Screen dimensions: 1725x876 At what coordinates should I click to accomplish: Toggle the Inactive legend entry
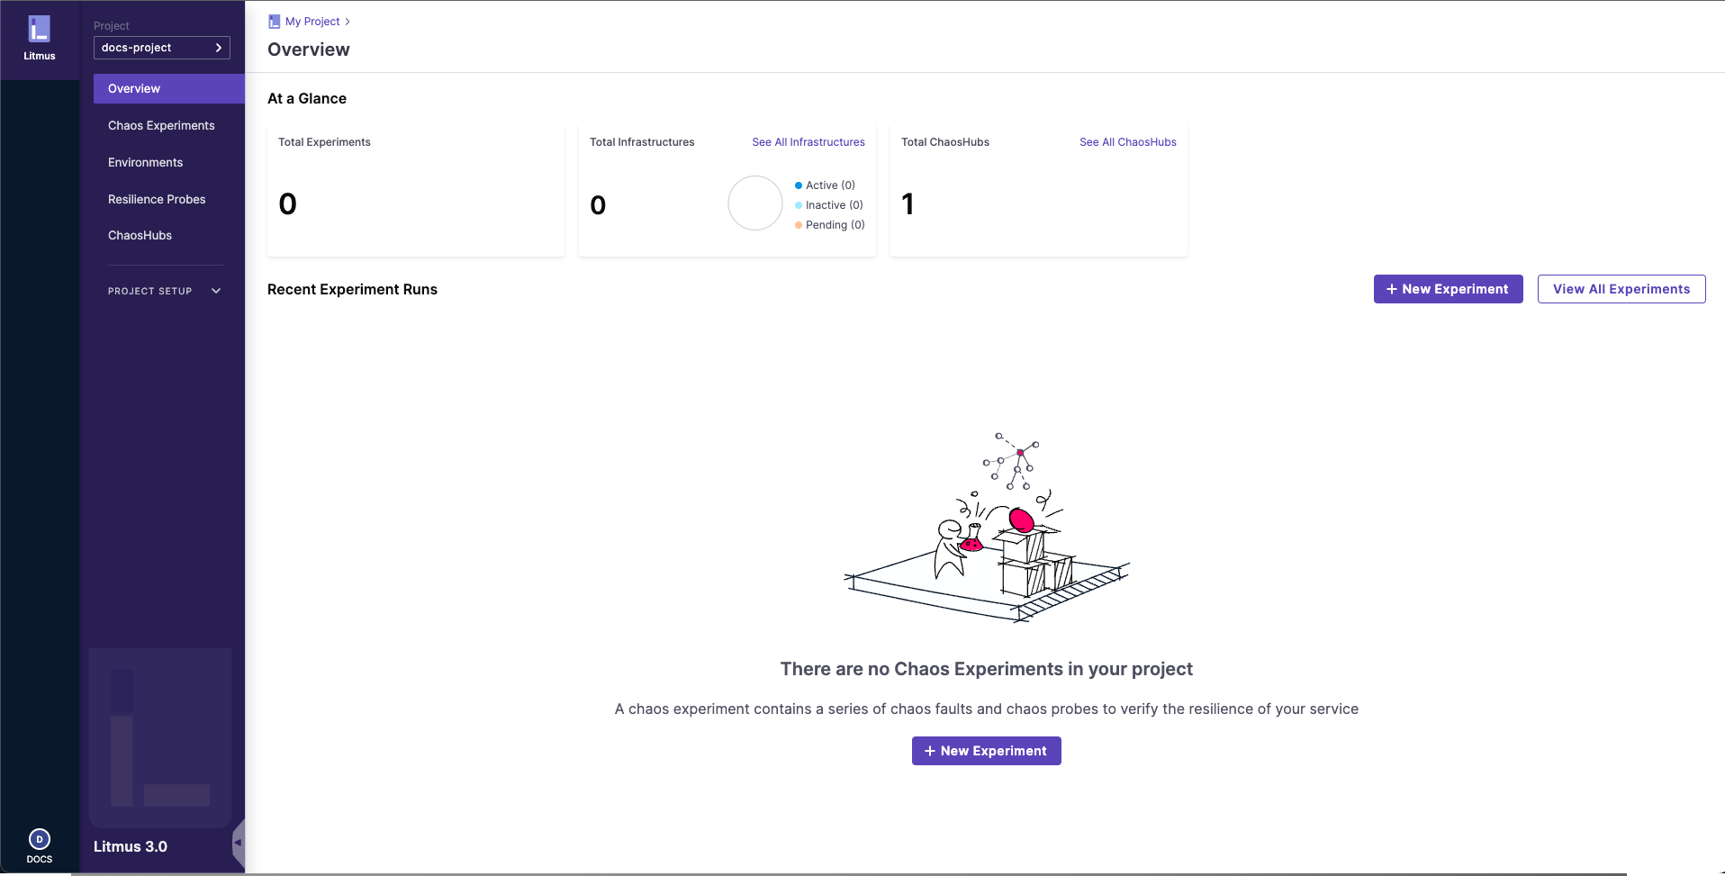click(827, 204)
